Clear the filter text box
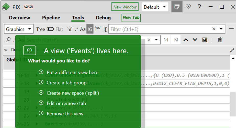The height and width of the screenshot is (128, 236). click(214, 29)
